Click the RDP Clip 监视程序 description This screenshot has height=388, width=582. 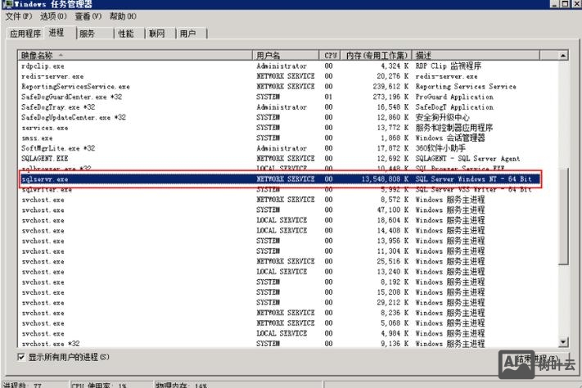click(448, 66)
